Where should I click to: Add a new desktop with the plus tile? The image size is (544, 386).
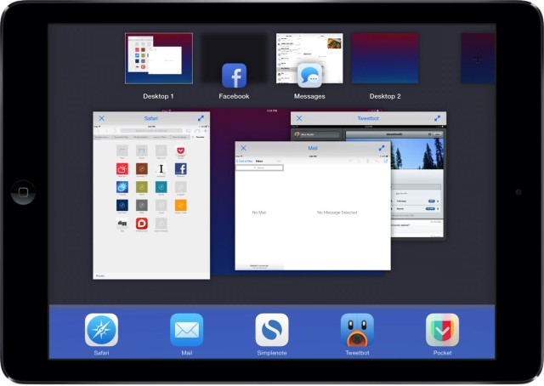click(478, 59)
